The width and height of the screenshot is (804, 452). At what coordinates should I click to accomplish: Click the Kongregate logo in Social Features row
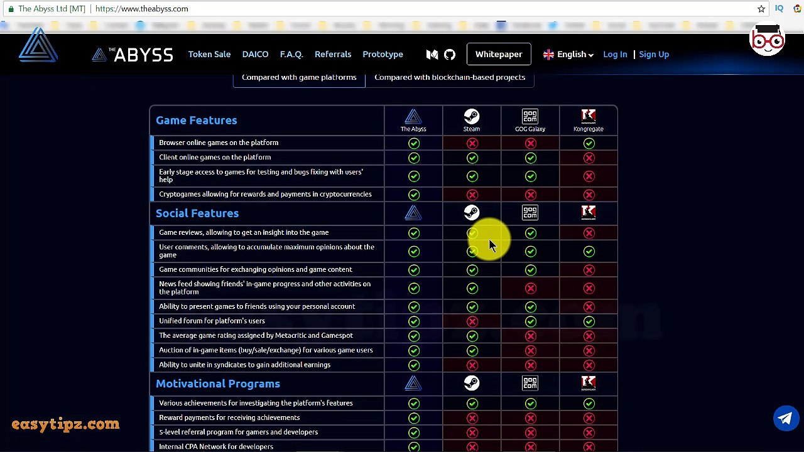pyautogui.click(x=589, y=213)
